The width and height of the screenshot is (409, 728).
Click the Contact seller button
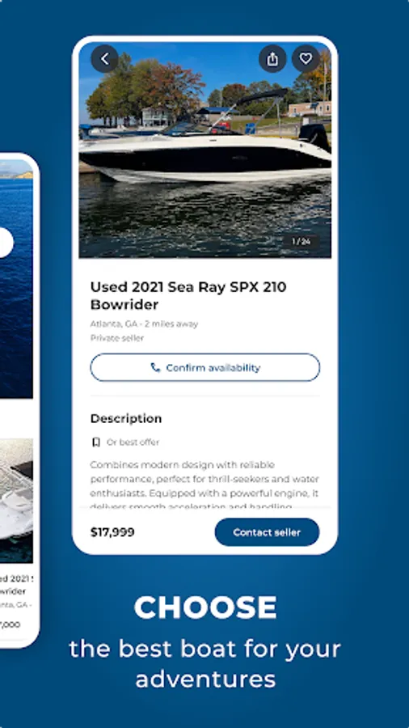coord(267,532)
